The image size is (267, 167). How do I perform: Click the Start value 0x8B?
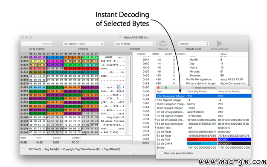pos(23,142)
